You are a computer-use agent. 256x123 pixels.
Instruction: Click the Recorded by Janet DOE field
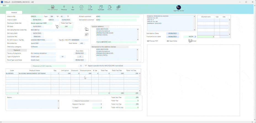point(43,43)
